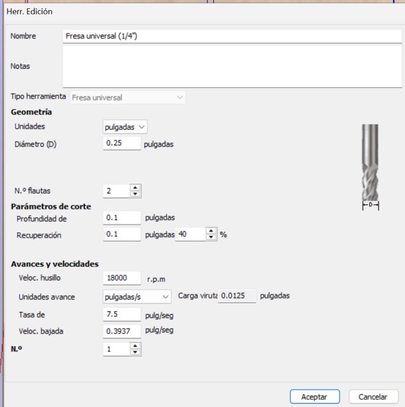The height and width of the screenshot is (407, 405).
Task: Click the Parámetros de corte heading
Action: tap(51, 207)
